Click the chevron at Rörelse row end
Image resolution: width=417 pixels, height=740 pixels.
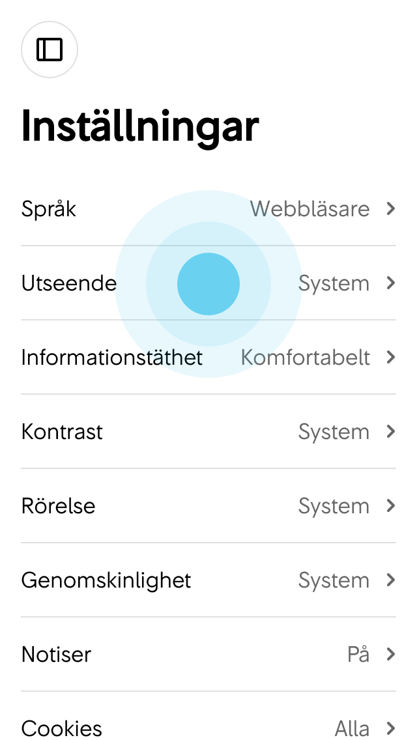click(390, 506)
